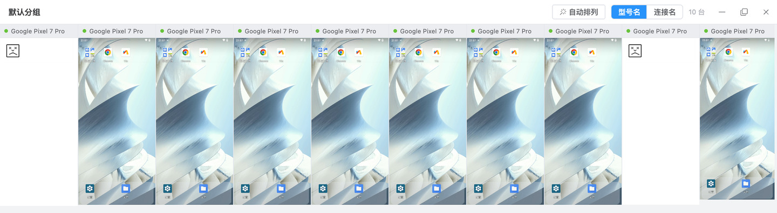Screen dimensions: 777x213
Task: Switch to the 型号名 tab
Action: (629, 12)
